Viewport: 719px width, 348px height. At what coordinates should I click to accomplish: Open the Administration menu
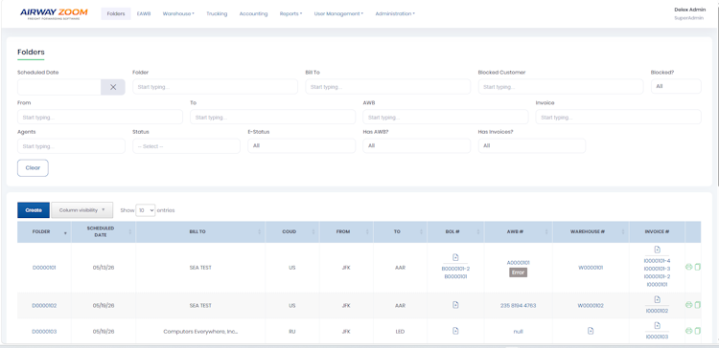coord(395,13)
